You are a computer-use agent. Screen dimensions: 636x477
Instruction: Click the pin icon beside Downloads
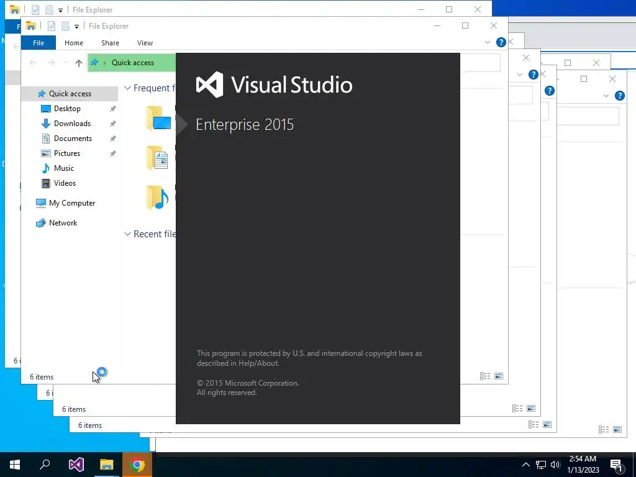(x=113, y=124)
